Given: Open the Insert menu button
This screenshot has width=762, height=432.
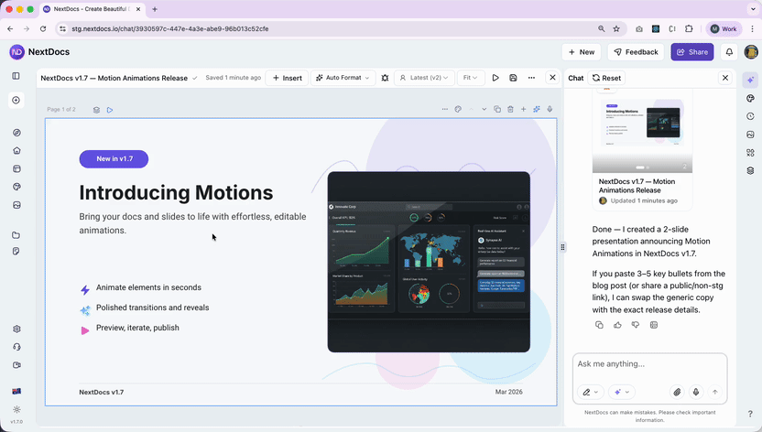Looking at the screenshot, I should click(287, 78).
